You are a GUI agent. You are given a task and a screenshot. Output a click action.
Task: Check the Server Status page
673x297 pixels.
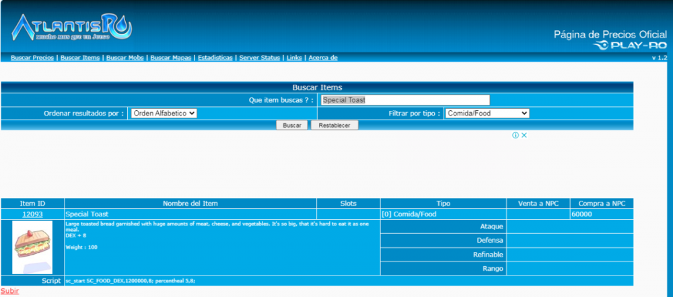260,58
